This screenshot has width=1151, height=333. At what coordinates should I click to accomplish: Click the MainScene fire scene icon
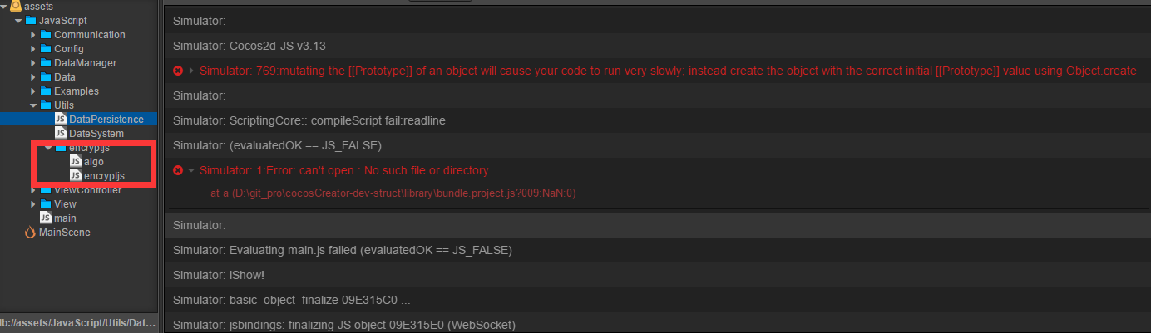pos(31,233)
